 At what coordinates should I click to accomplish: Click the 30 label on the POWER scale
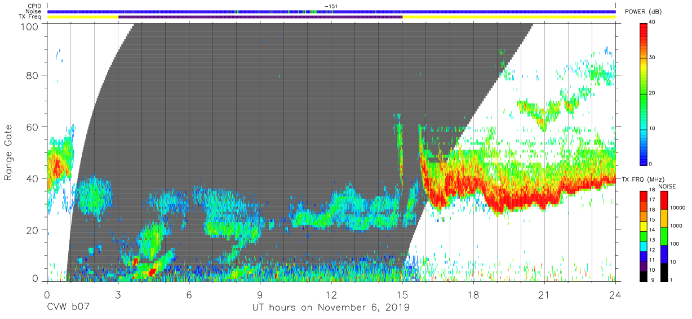click(651, 57)
